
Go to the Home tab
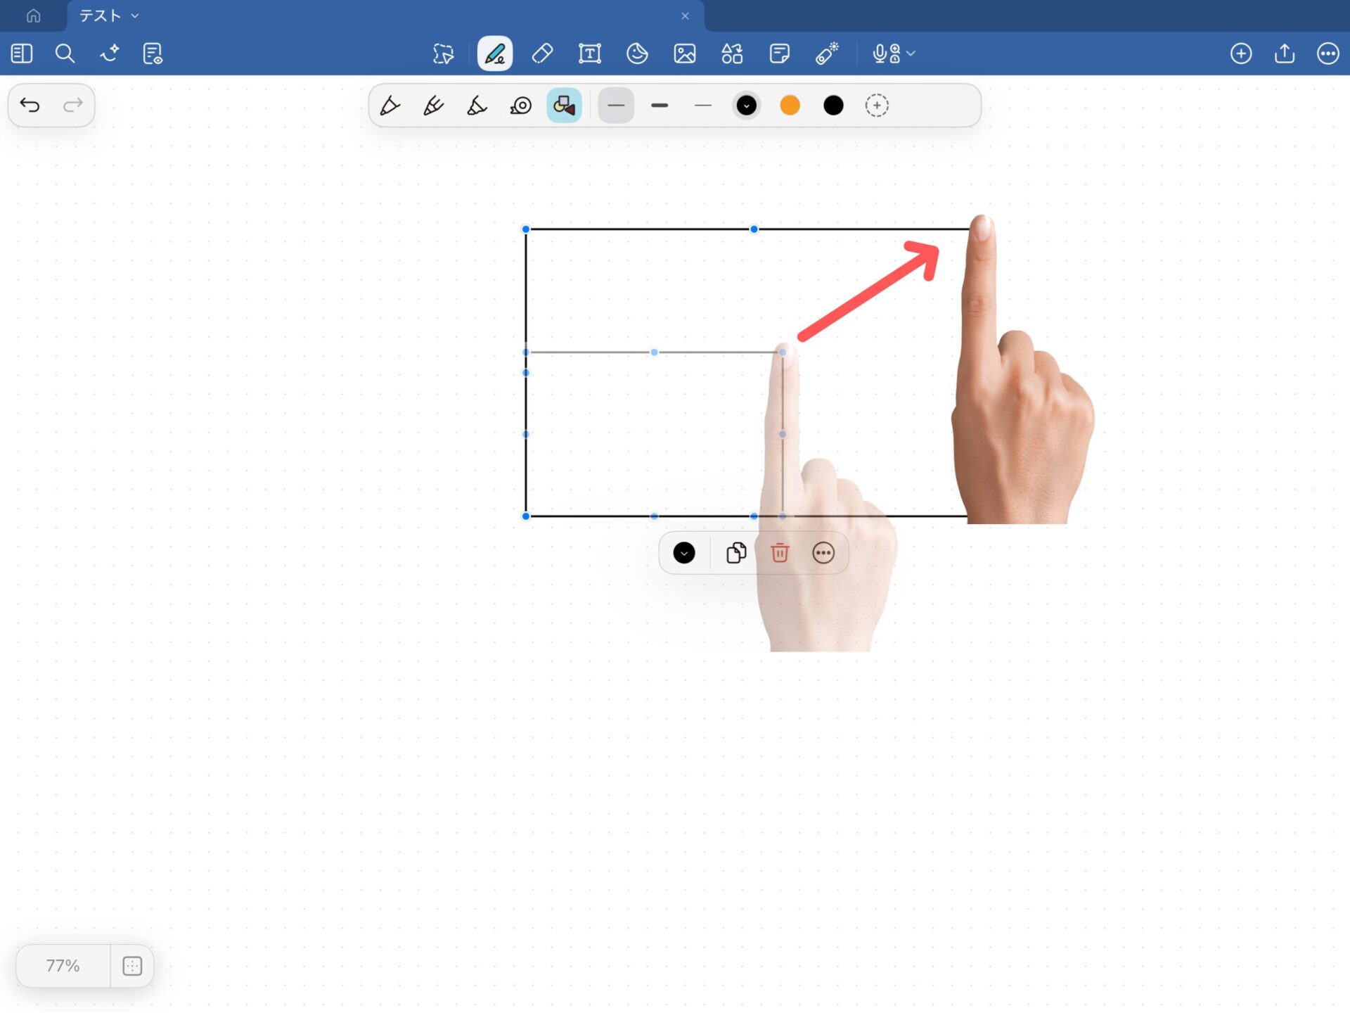pyautogui.click(x=33, y=15)
